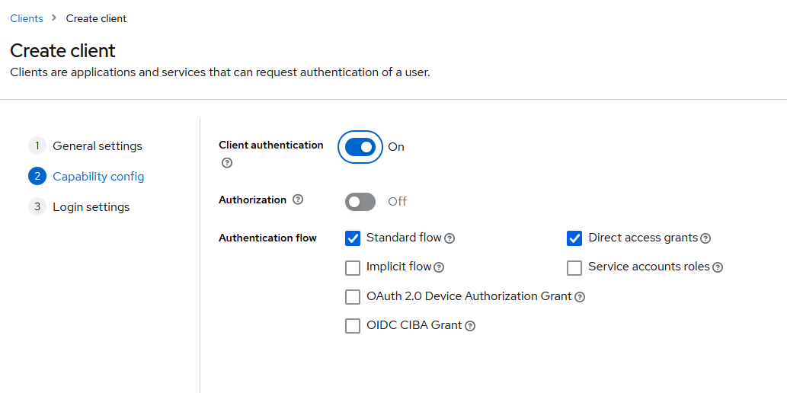Turn off Client authentication switch
Image resolution: width=787 pixels, height=393 pixels.
tap(360, 147)
